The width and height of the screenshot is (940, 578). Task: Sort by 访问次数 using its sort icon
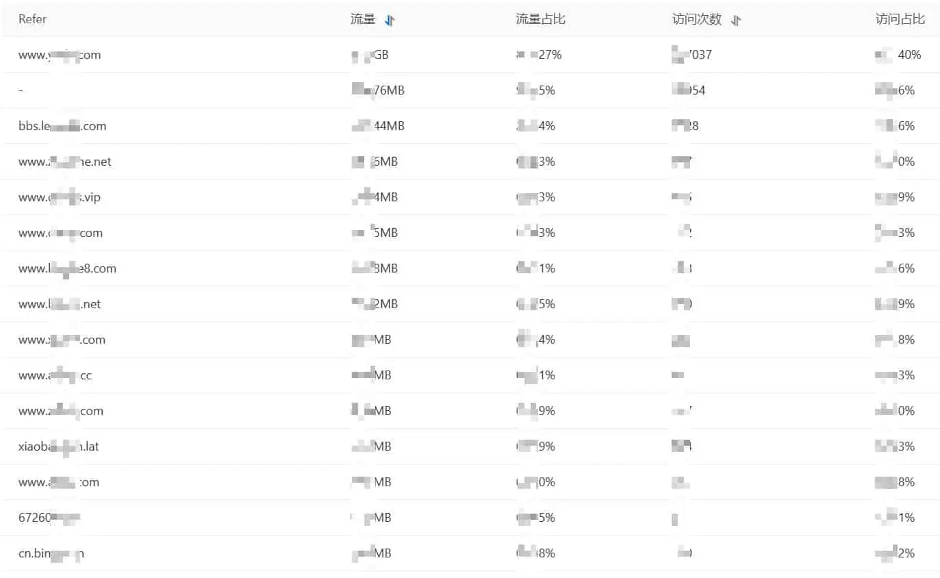click(x=736, y=20)
